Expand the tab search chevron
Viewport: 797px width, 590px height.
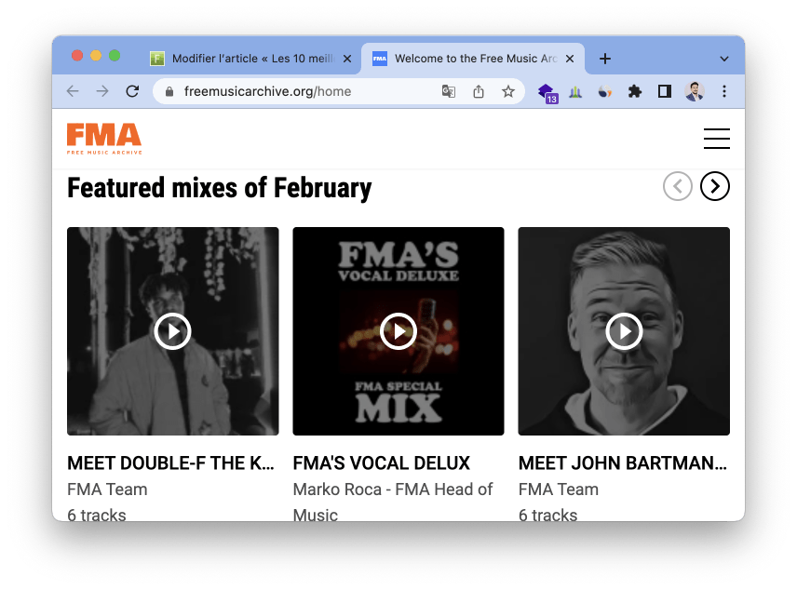tap(724, 59)
